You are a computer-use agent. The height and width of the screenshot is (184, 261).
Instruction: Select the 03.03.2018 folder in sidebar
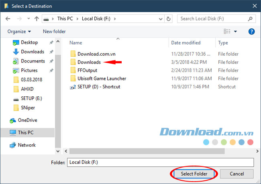(x=31, y=80)
